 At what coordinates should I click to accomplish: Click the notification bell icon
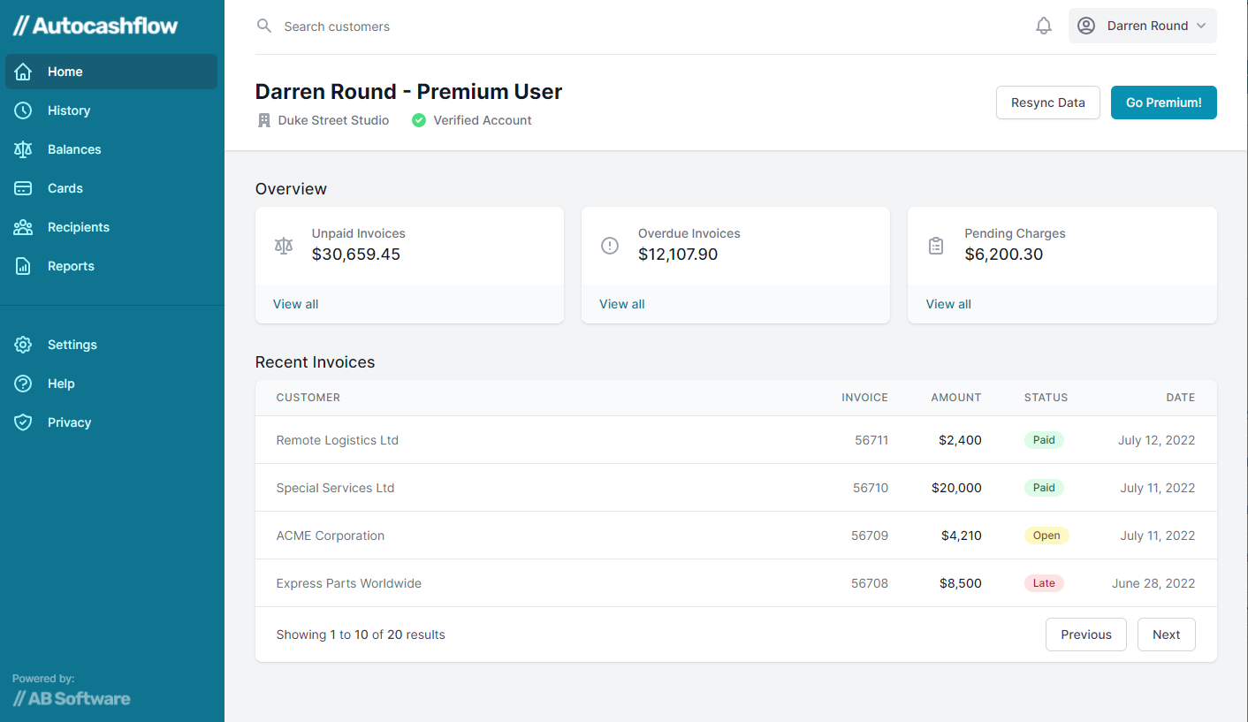tap(1044, 26)
